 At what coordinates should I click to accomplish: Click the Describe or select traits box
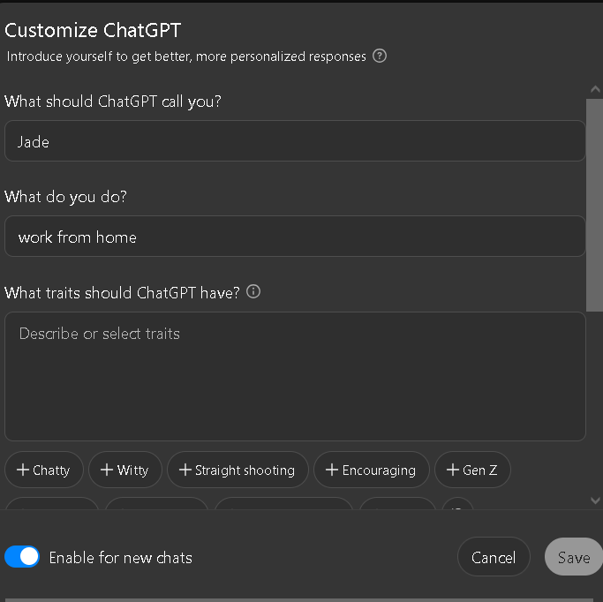[295, 376]
